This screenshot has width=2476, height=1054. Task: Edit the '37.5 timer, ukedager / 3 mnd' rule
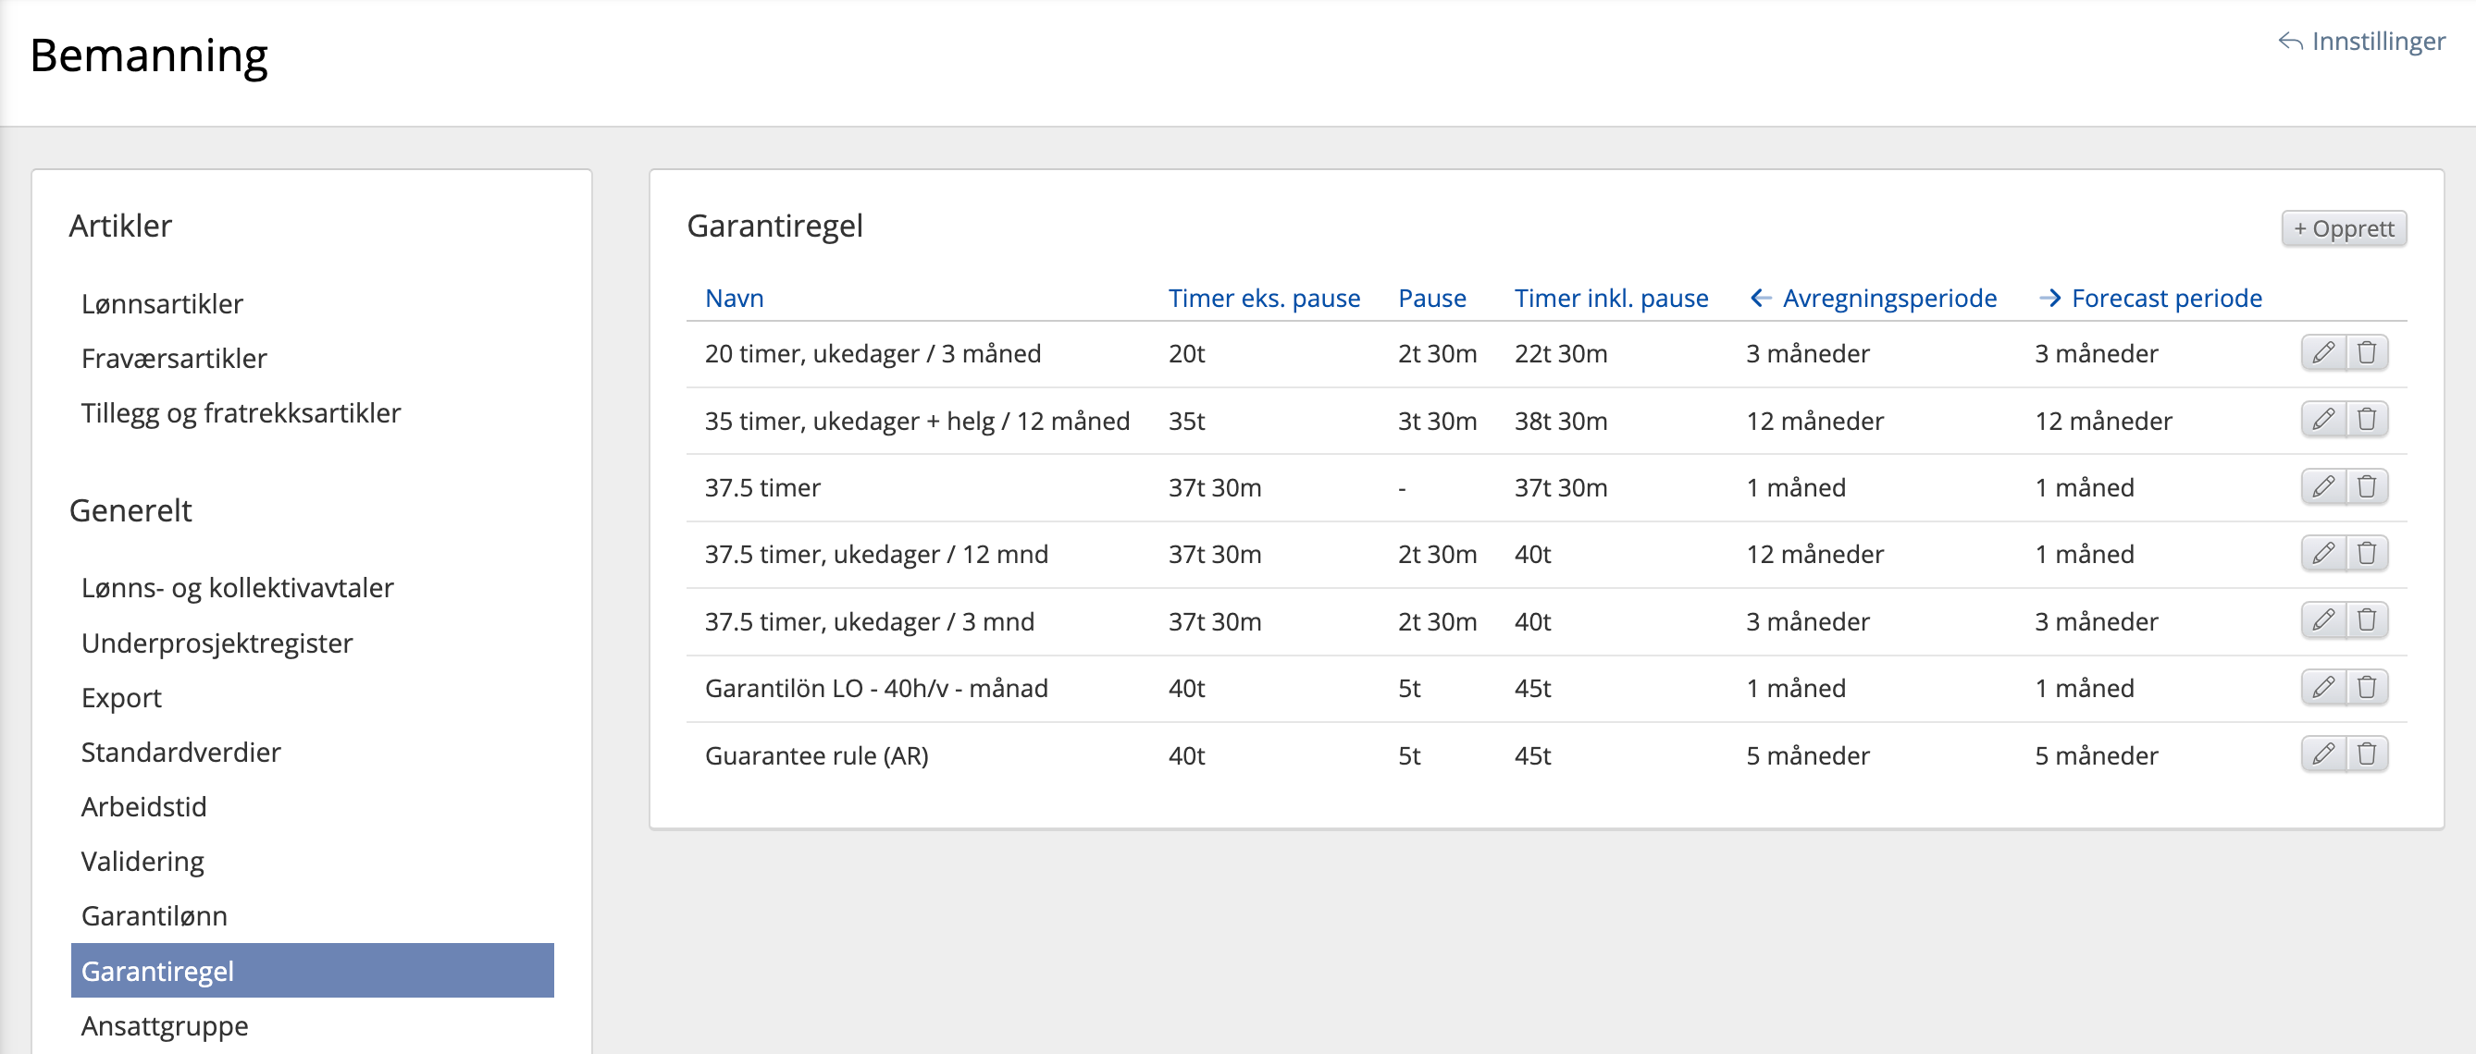click(x=2322, y=620)
